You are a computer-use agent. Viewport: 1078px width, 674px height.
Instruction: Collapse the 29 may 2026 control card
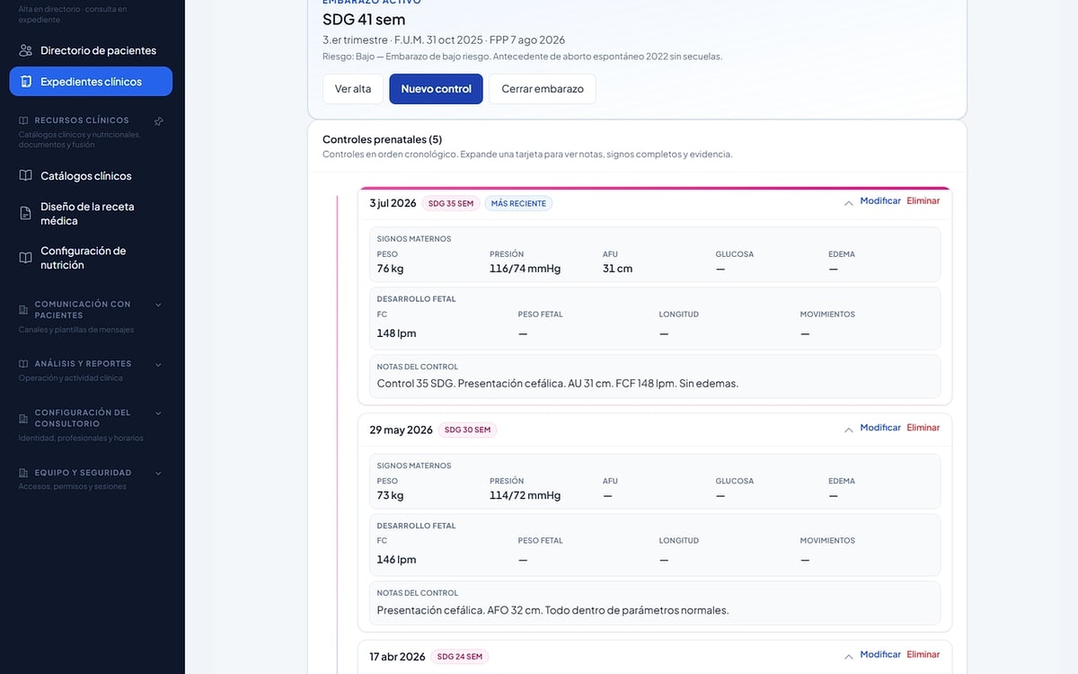(x=848, y=430)
